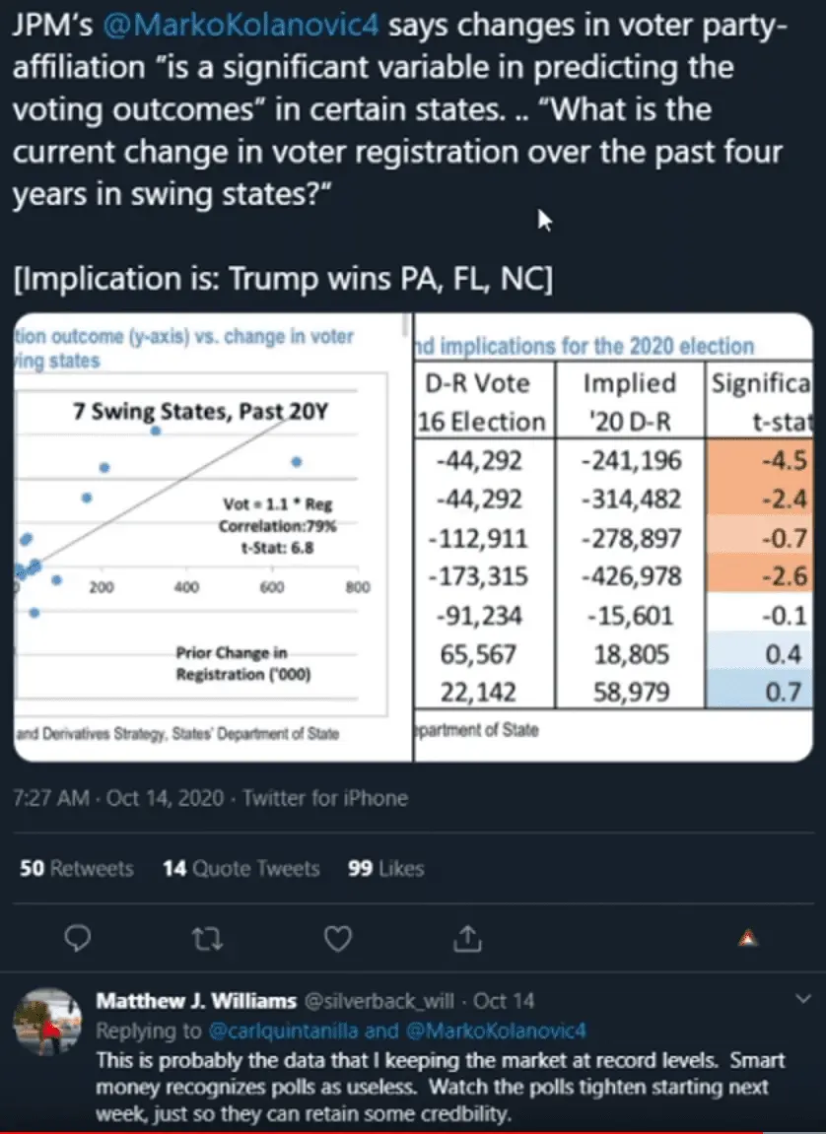This screenshot has height=1134, width=826.
Task: Like the tweet with the heart icon
Action: coord(338,940)
